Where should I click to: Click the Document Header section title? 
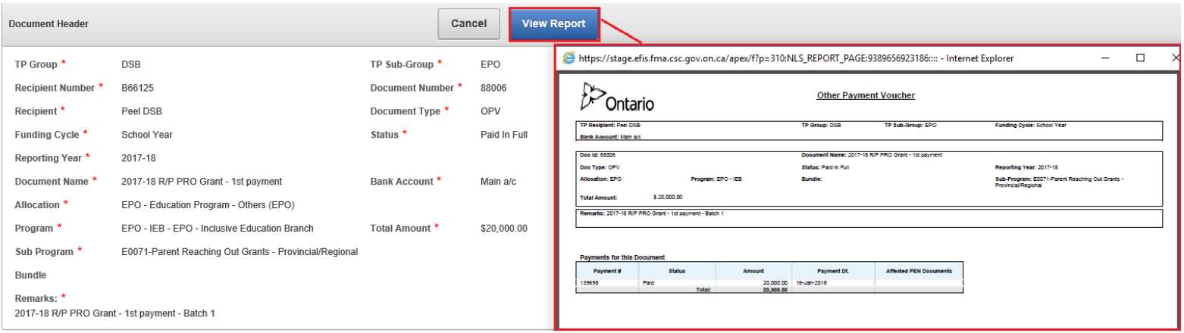pyautogui.click(x=49, y=24)
